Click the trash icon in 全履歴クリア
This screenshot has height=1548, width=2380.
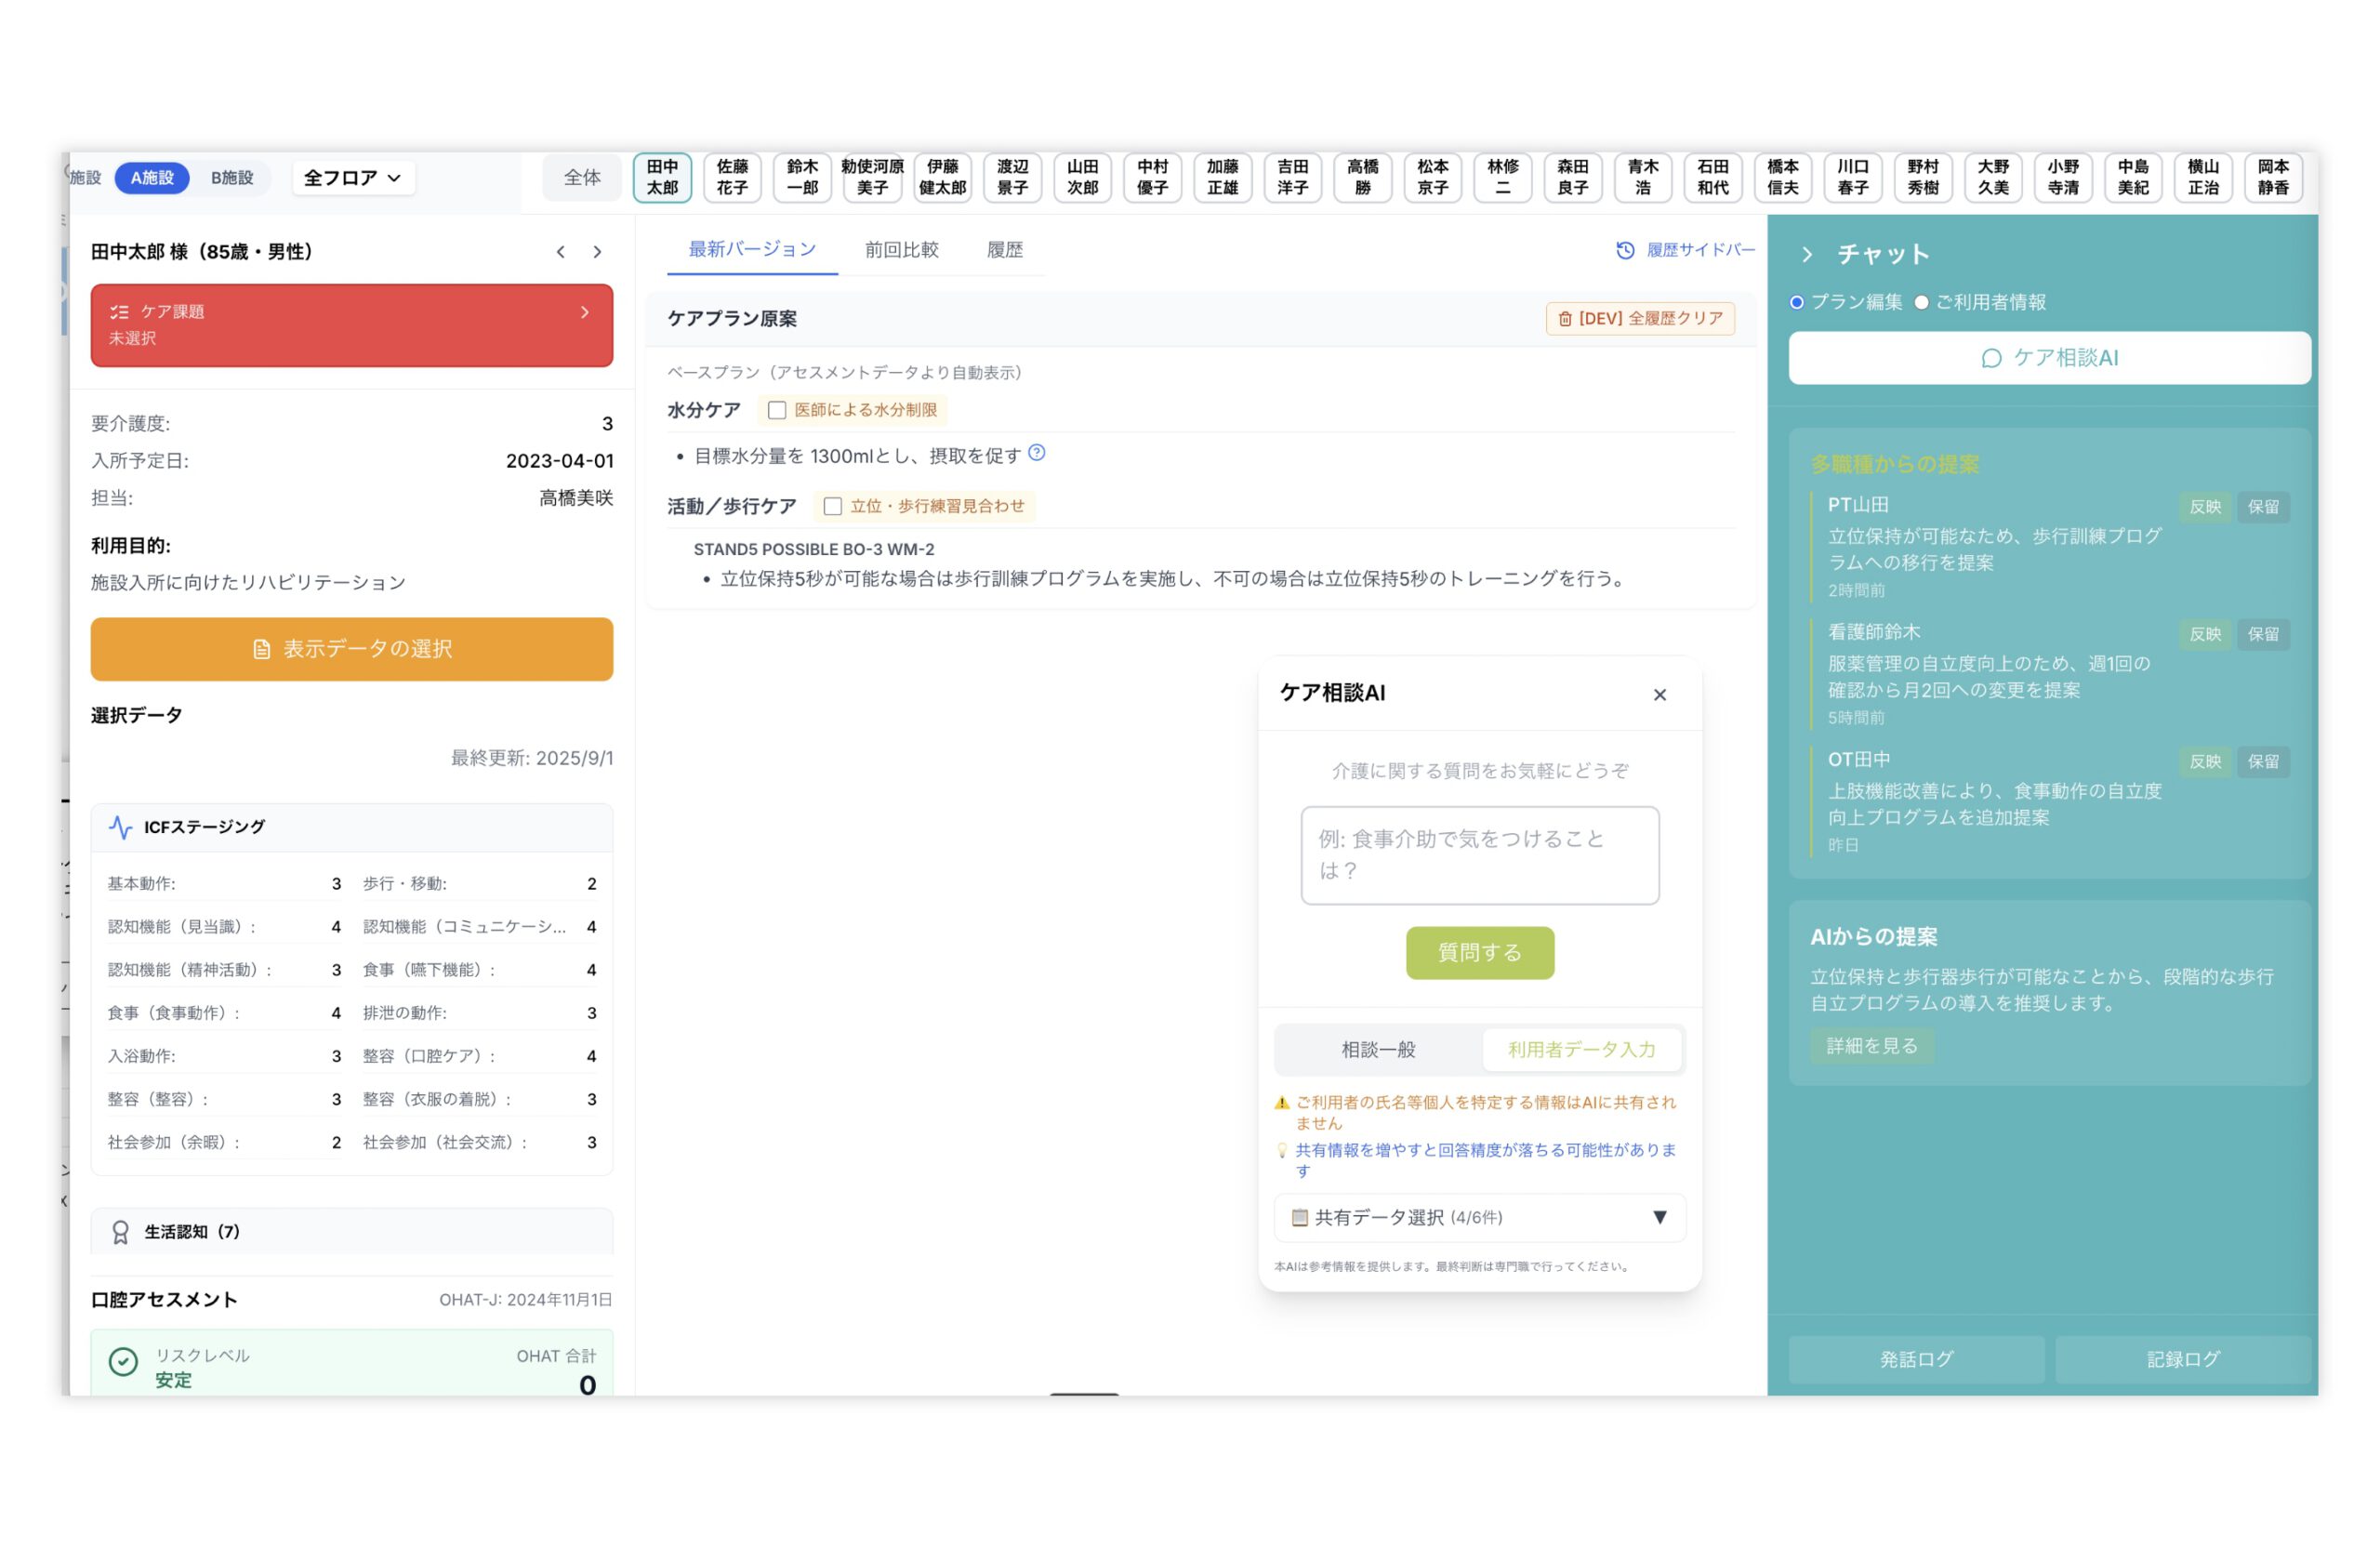[1565, 319]
